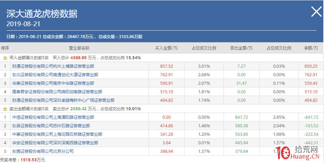The width and height of the screenshot is (324, 163).
Task: Select net amount cell -222.54
Action: 311,134
